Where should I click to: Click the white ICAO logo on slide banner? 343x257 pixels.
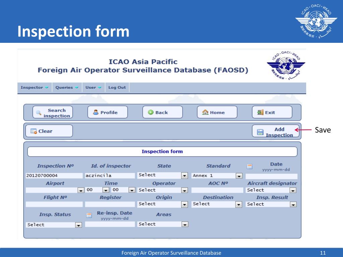[316, 21]
